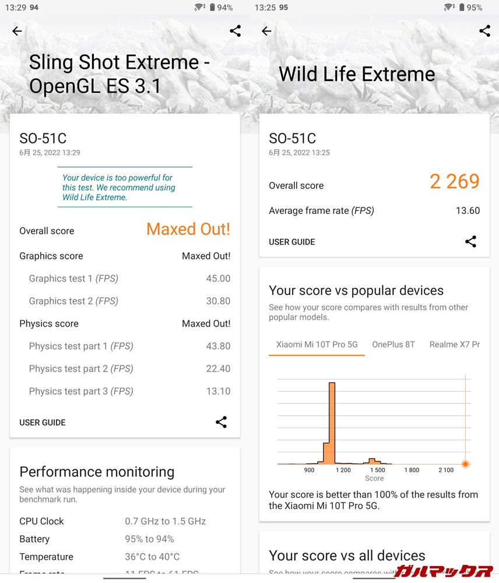
Task: Tap Wi-Fi status icon on left screen
Action: click(x=200, y=8)
